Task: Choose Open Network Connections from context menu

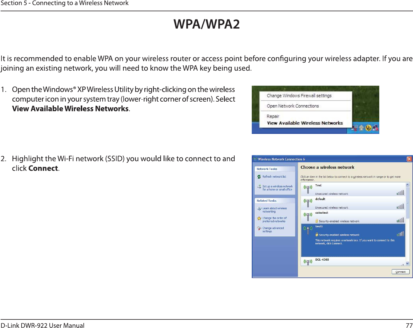Action: (293, 106)
